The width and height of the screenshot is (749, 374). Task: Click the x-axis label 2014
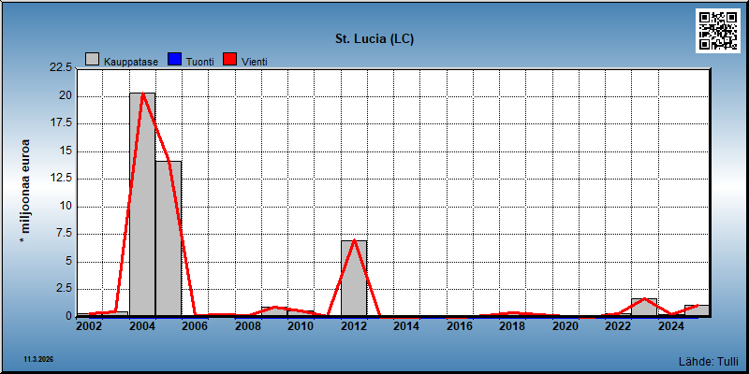[406, 326]
